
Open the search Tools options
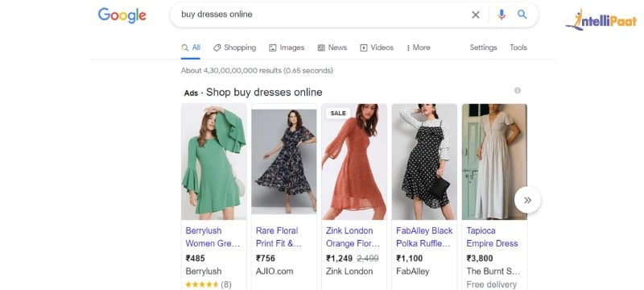[x=518, y=48]
